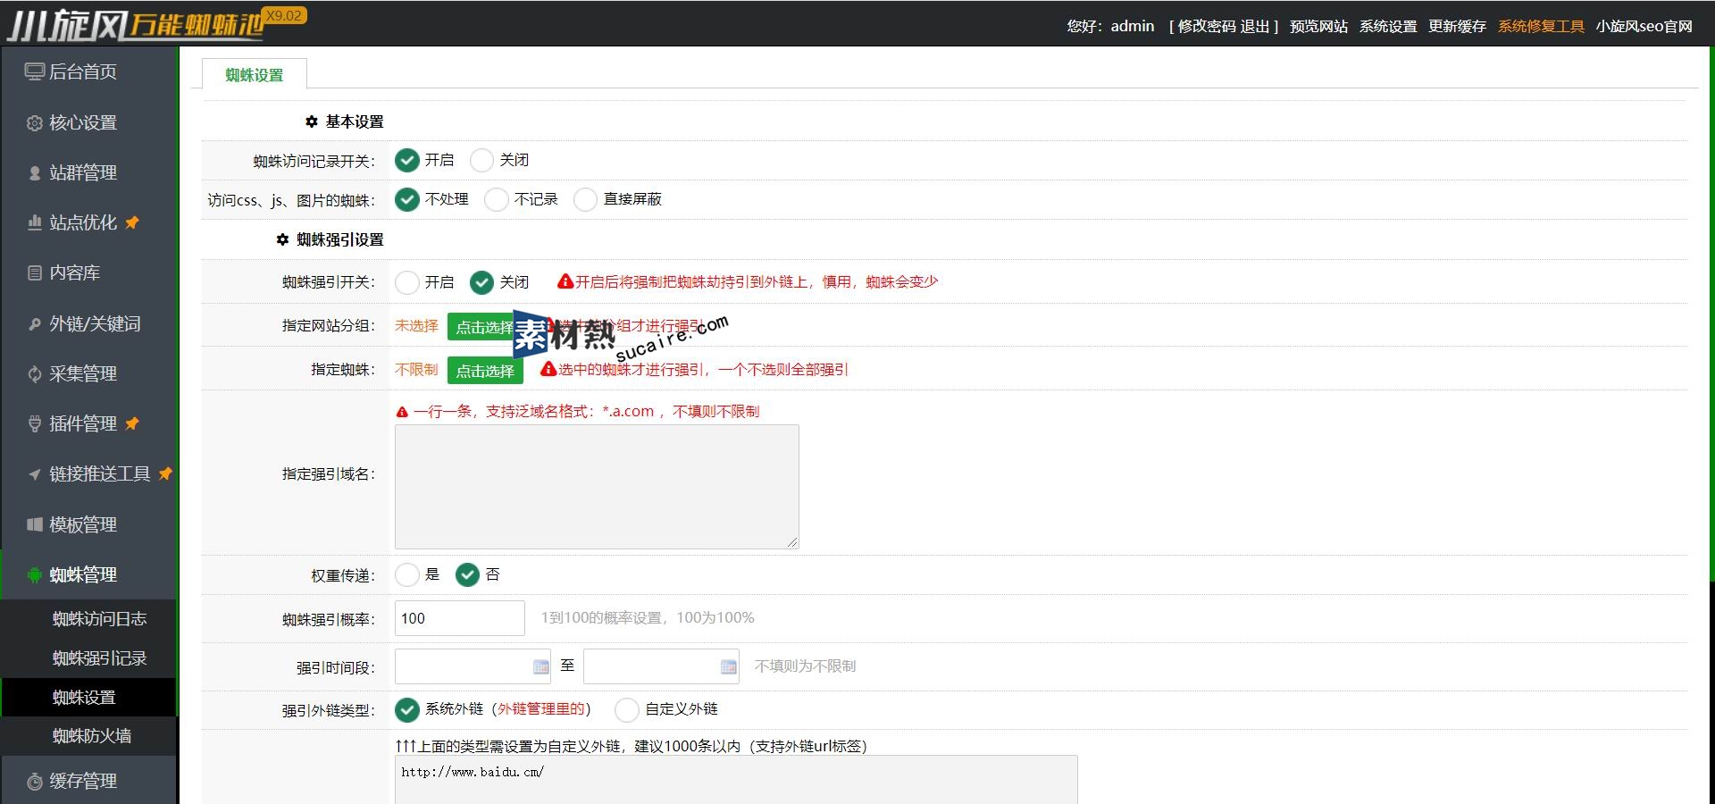Screen dimensions: 1715x804
Task: Open 小旋风seo官网 link
Action: (x=1644, y=27)
